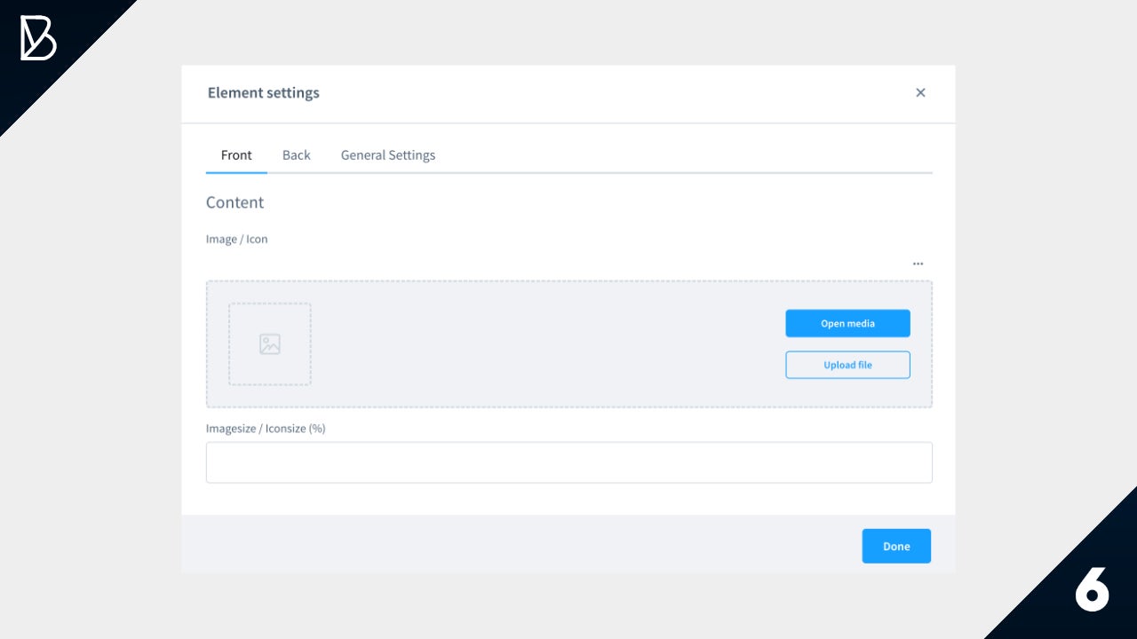
Task: Click the Content section heading
Action: pos(235,202)
